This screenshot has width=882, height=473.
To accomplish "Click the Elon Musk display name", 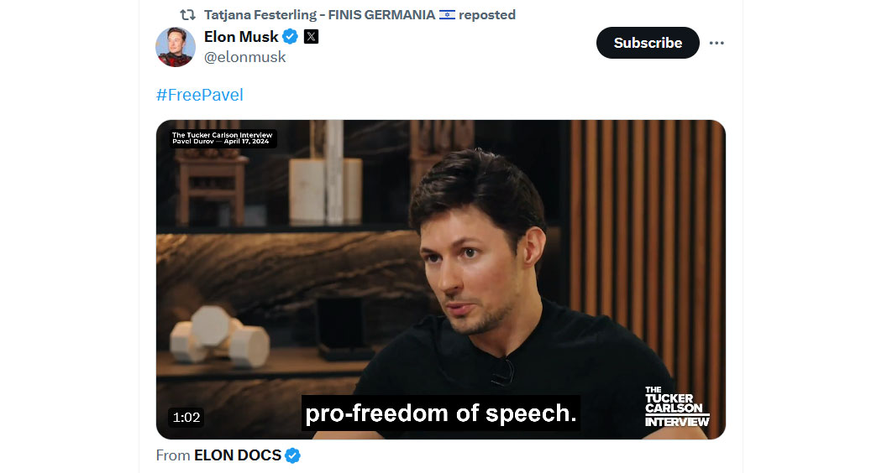I will (x=241, y=37).
